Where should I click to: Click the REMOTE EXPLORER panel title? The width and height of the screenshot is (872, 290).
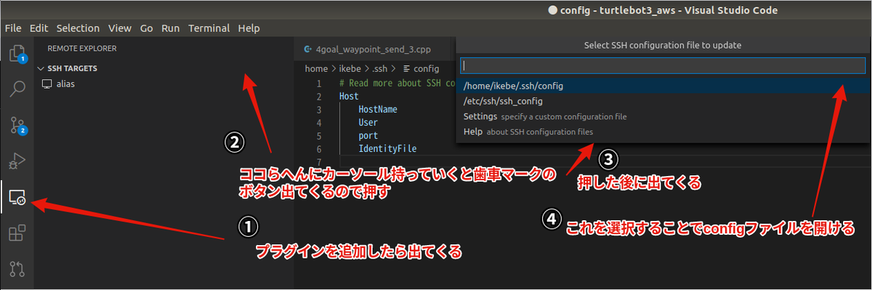tap(82, 49)
